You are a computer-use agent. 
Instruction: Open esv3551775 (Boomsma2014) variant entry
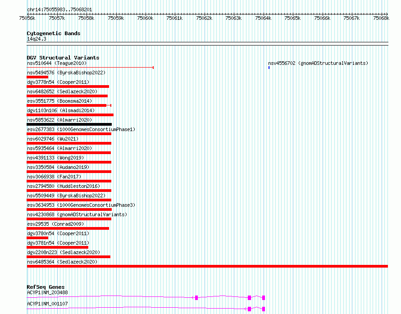click(x=59, y=101)
